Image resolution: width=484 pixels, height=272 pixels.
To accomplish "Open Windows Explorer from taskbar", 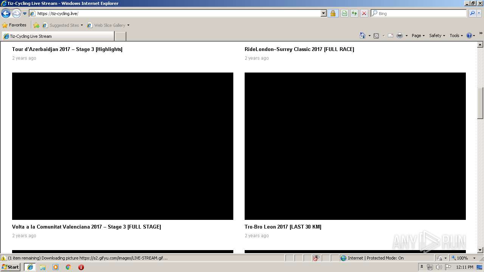I will click(x=43, y=267).
